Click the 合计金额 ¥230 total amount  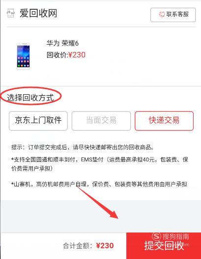[88, 246]
